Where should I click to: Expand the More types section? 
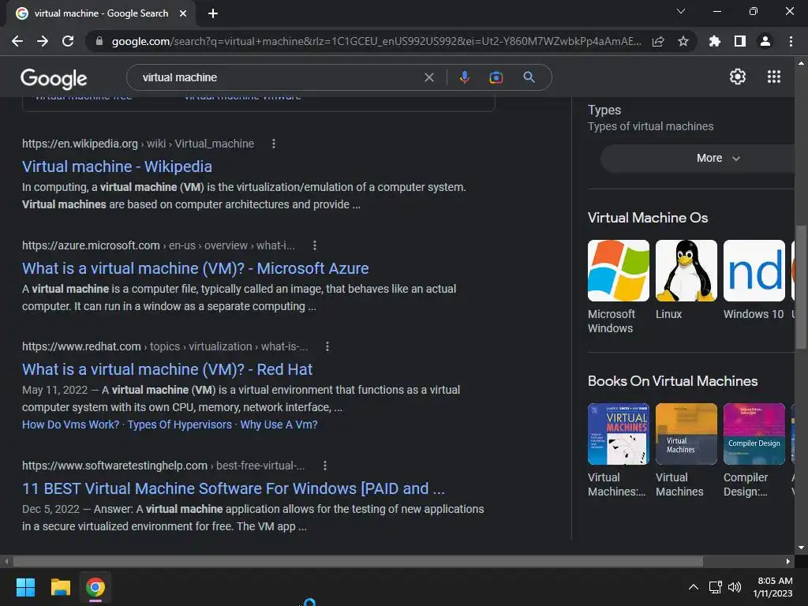point(698,158)
